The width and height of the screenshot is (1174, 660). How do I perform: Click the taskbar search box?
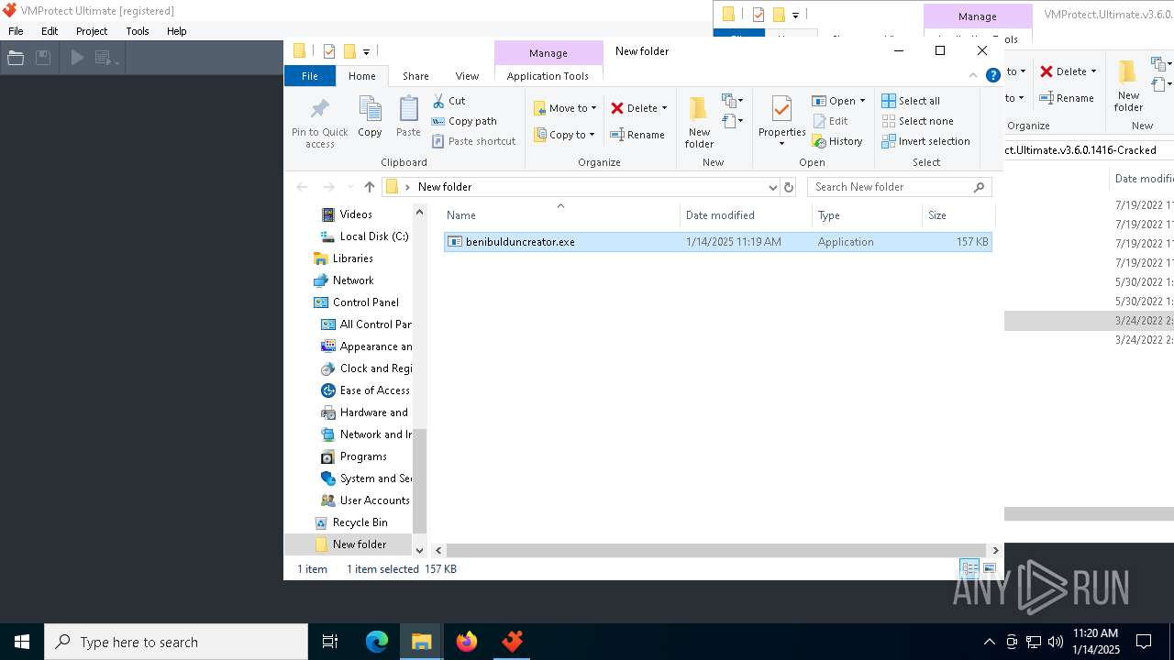click(x=176, y=642)
